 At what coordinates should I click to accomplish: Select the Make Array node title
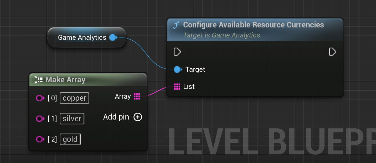coord(65,79)
